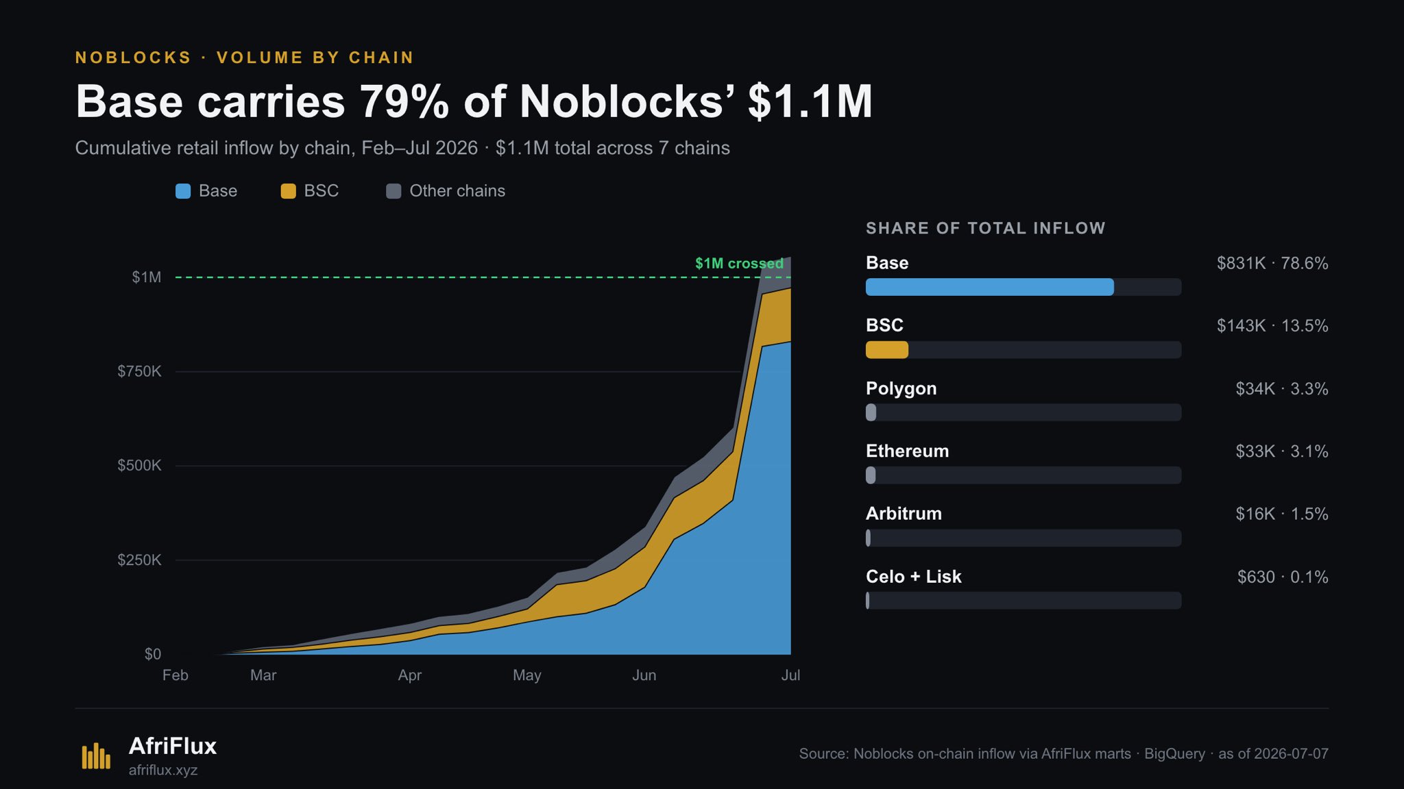Click the gray Other chains legend swatch
Image resolution: width=1404 pixels, height=789 pixels.
coord(394,191)
